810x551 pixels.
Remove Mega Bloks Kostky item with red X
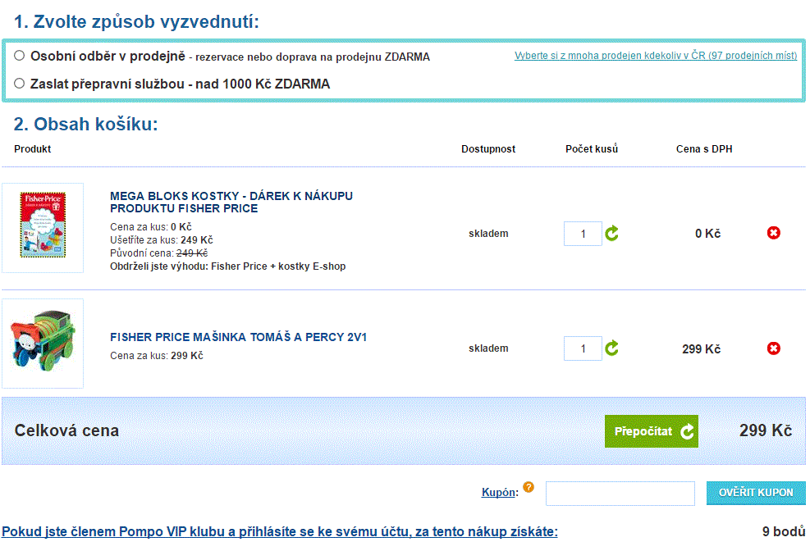773,234
